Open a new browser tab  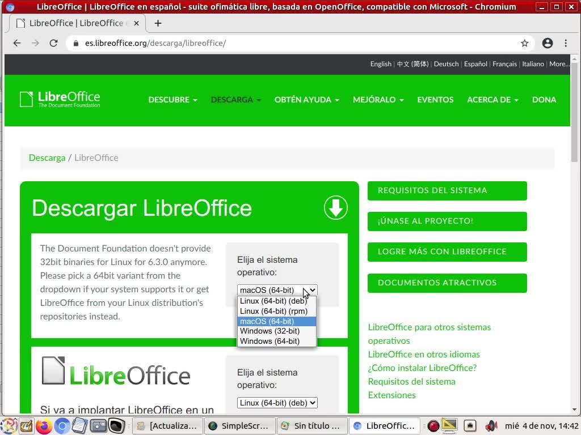click(x=158, y=23)
